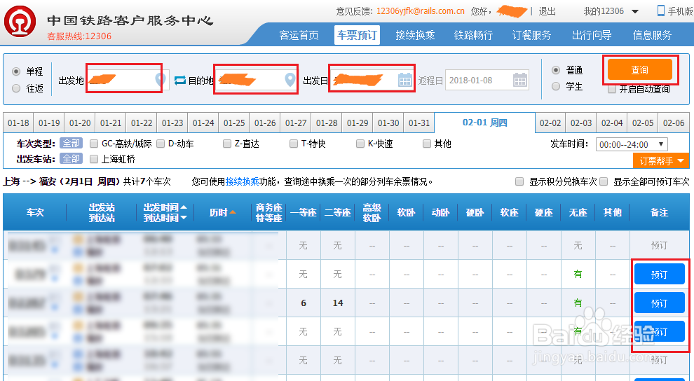The width and height of the screenshot is (694, 381).
Task: Select 全部 for 车次类型 filter
Action: pyautogui.click(x=71, y=143)
